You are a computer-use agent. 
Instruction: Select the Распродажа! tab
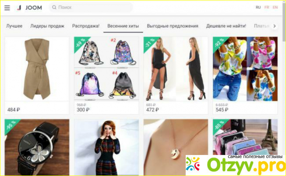86,26
